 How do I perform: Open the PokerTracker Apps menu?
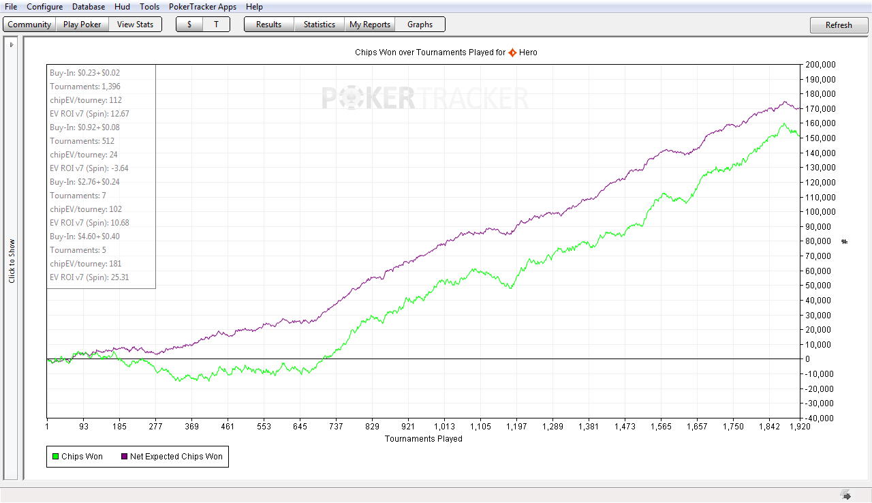pyautogui.click(x=202, y=7)
